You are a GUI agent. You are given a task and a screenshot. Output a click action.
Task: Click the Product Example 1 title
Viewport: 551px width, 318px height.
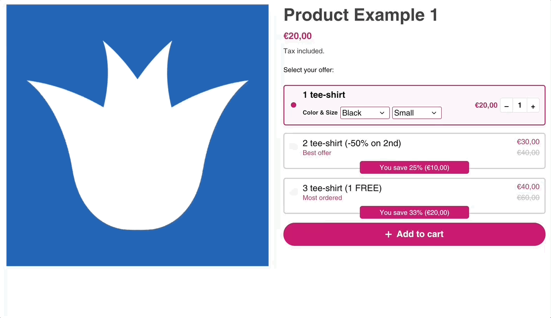coord(361,15)
